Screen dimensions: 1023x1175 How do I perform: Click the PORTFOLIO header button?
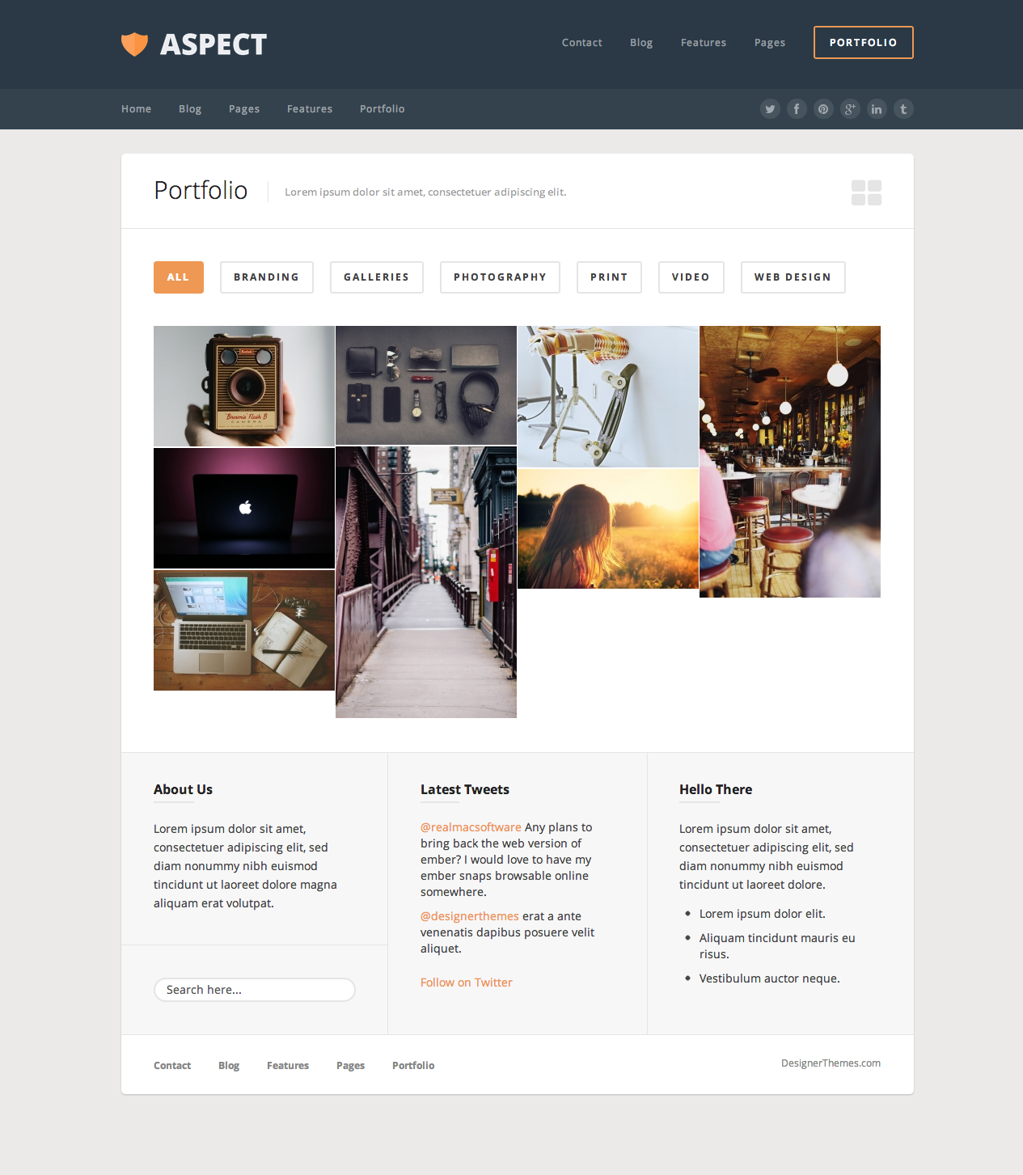click(x=863, y=42)
